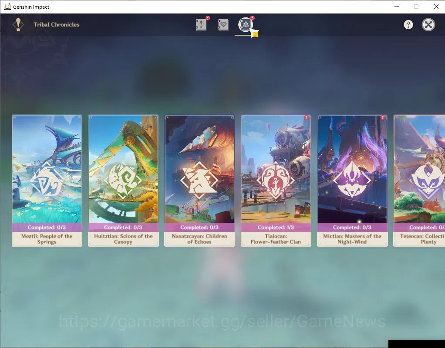445x348 pixels.
Task: Click the Teteocan tribe mask emblem
Action: click(x=428, y=180)
